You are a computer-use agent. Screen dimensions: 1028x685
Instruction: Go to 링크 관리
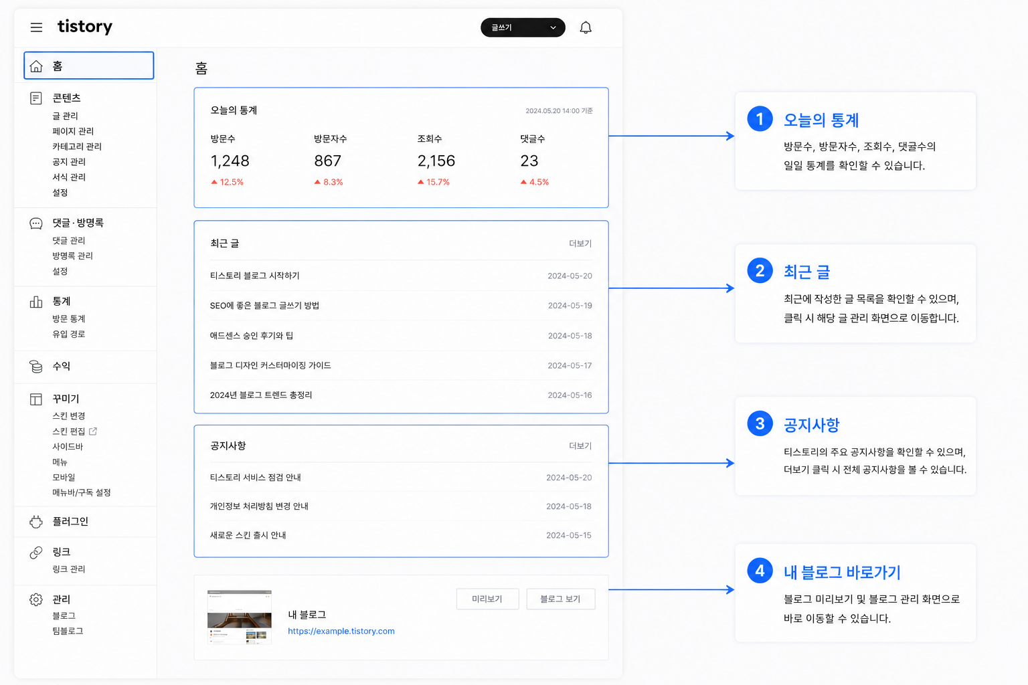69,569
